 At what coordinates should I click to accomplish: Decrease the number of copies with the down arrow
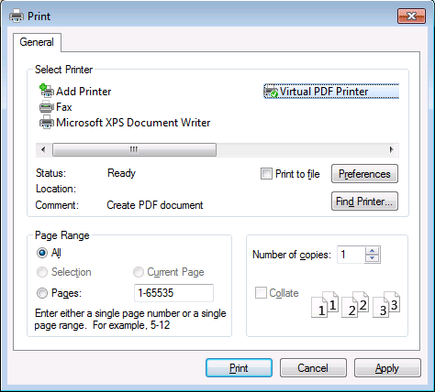(373, 258)
